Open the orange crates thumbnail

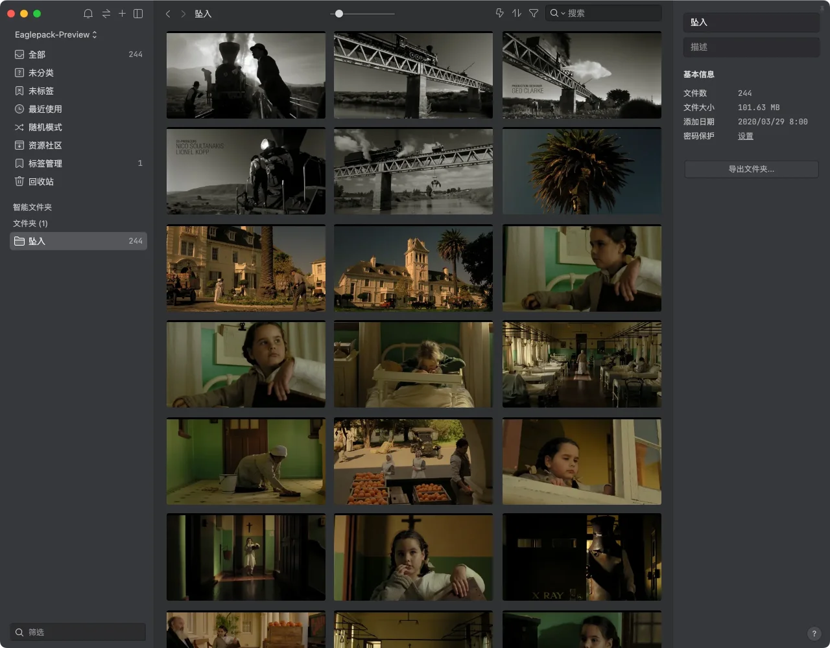pos(413,461)
